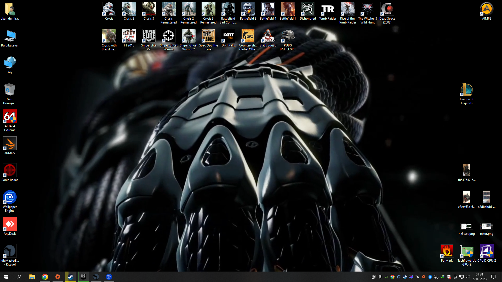The height and width of the screenshot is (282, 502).
Task: Select the Geri Dönüşüm recycle bin
Action: pyautogui.click(x=10, y=90)
